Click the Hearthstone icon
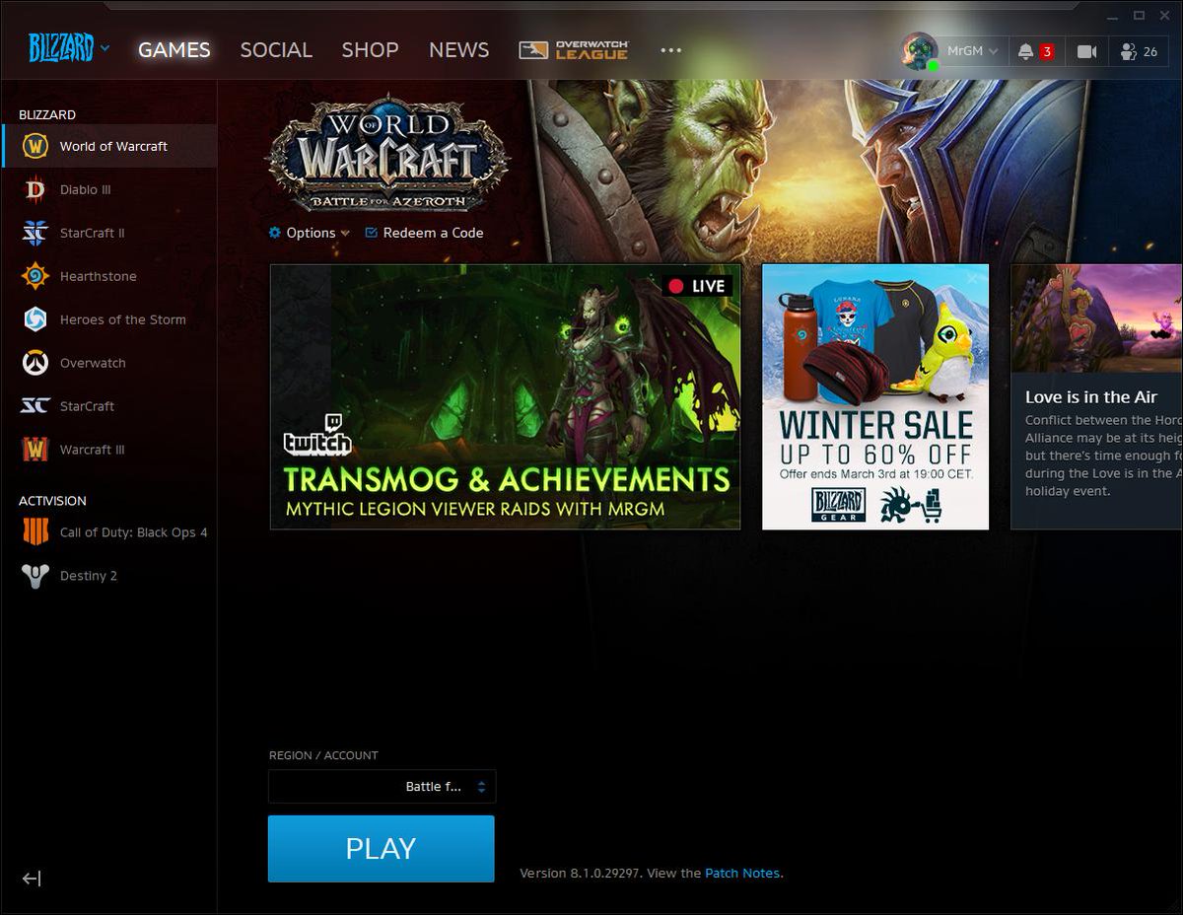Image resolution: width=1183 pixels, height=915 pixels. (35, 276)
